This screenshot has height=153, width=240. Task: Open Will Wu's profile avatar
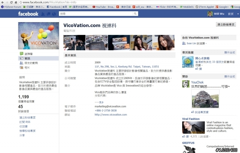coord(210,14)
